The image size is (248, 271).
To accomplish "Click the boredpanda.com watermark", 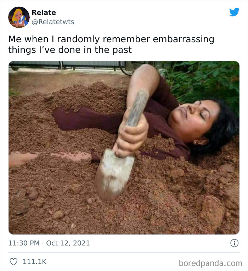I will (x=210, y=263).
